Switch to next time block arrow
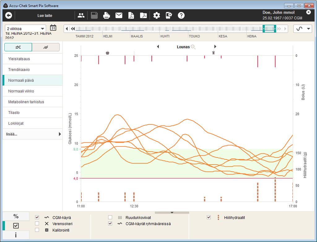The height and width of the screenshot is (242, 317). point(215,47)
